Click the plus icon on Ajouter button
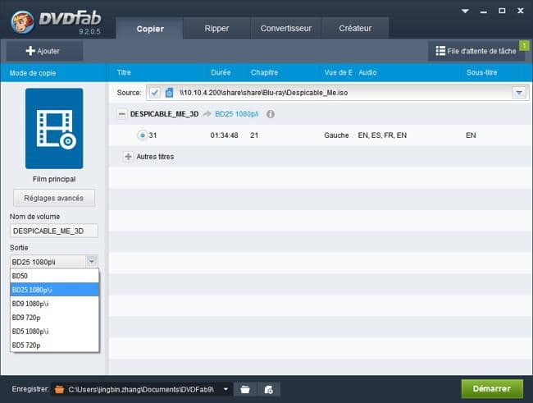Viewport: 533px width, 403px height. [x=30, y=51]
